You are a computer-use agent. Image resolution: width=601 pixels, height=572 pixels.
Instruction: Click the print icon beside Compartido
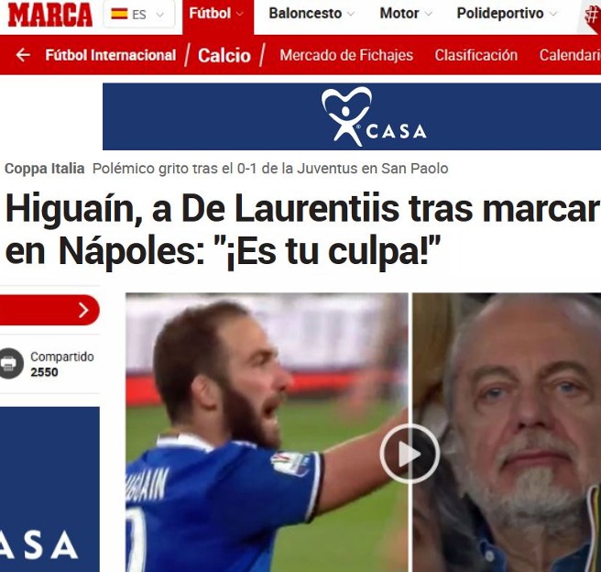pyautogui.click(x=9, y=363)
